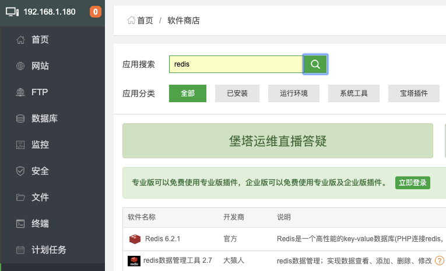446x271 pixels.
Task: Click the 软件商店 breadcrumb text
Action: 184,20
